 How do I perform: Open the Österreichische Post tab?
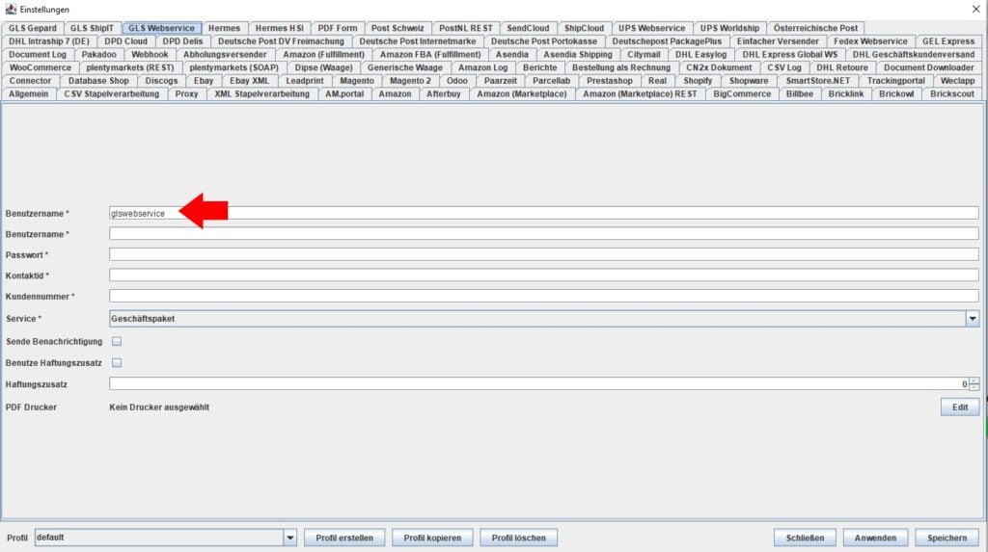click(x=815, y=28)
